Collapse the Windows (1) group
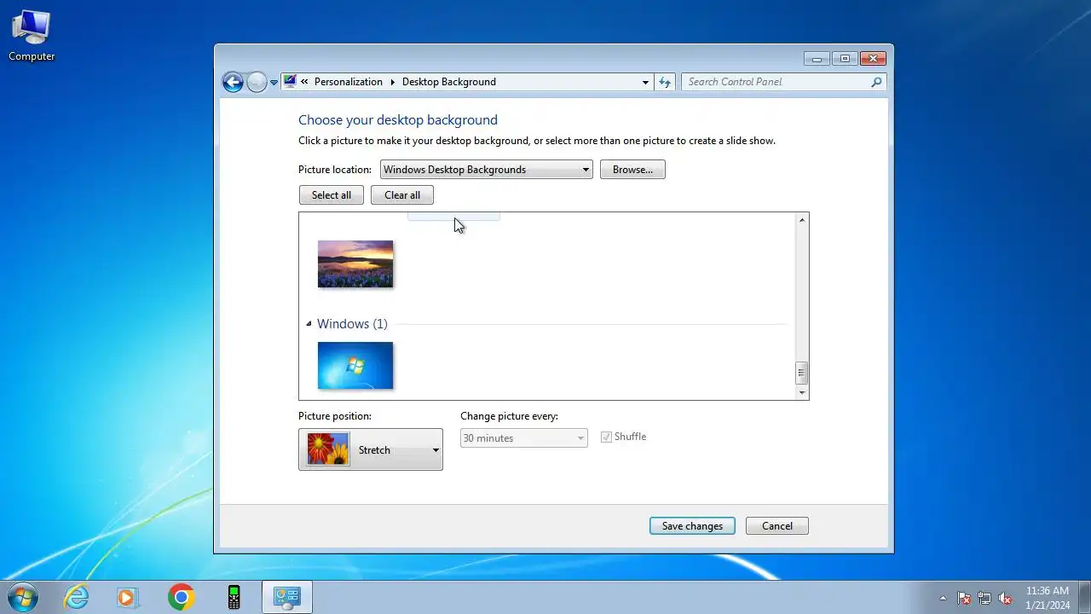Viewport: 1091px width, 614px height. point(309,324)
